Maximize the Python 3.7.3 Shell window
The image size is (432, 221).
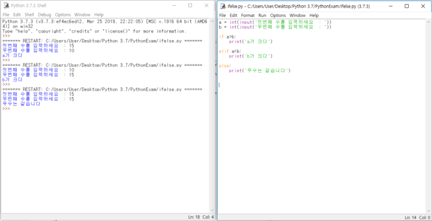pyautogui.click(x=190, y=5)
